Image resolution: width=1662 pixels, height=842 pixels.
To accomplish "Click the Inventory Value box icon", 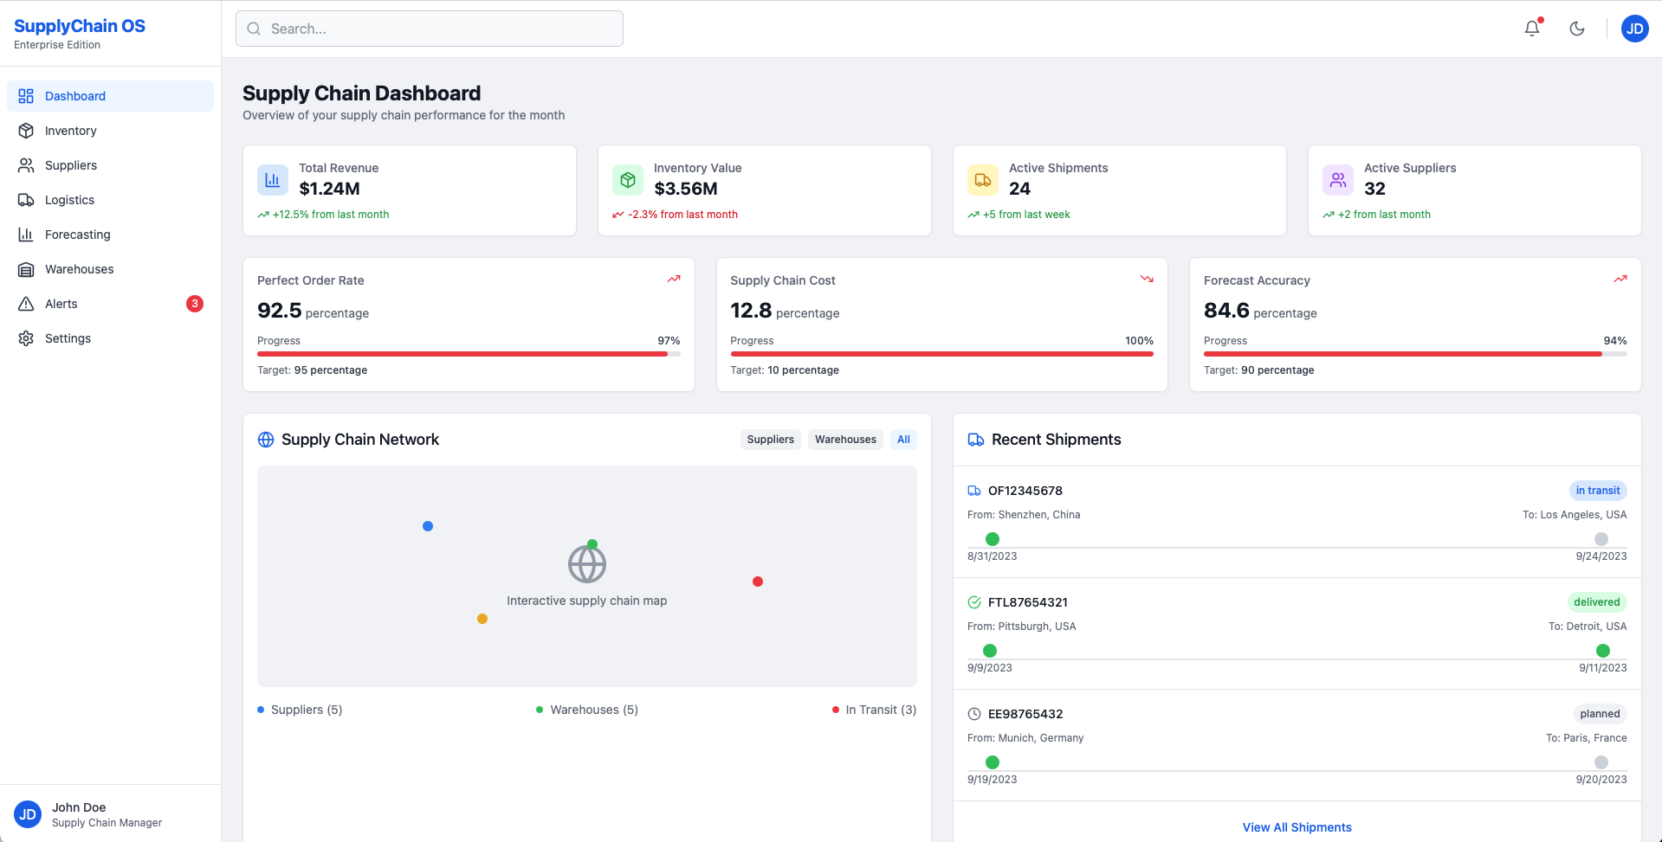I will [x=628, y=180].
